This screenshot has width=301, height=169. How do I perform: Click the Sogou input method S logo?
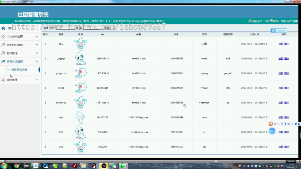[271, 124]
